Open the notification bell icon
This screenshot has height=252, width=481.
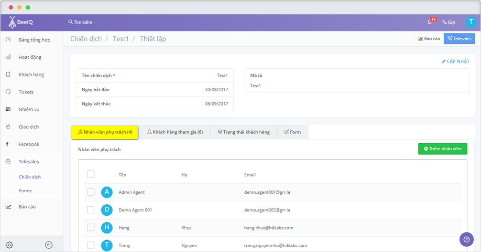point(430,22)
